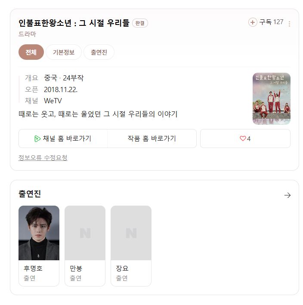The height and width of the screenshot is (305, 303).
Task: Click the placeholder image for 장요
Action: coord(131,233)
